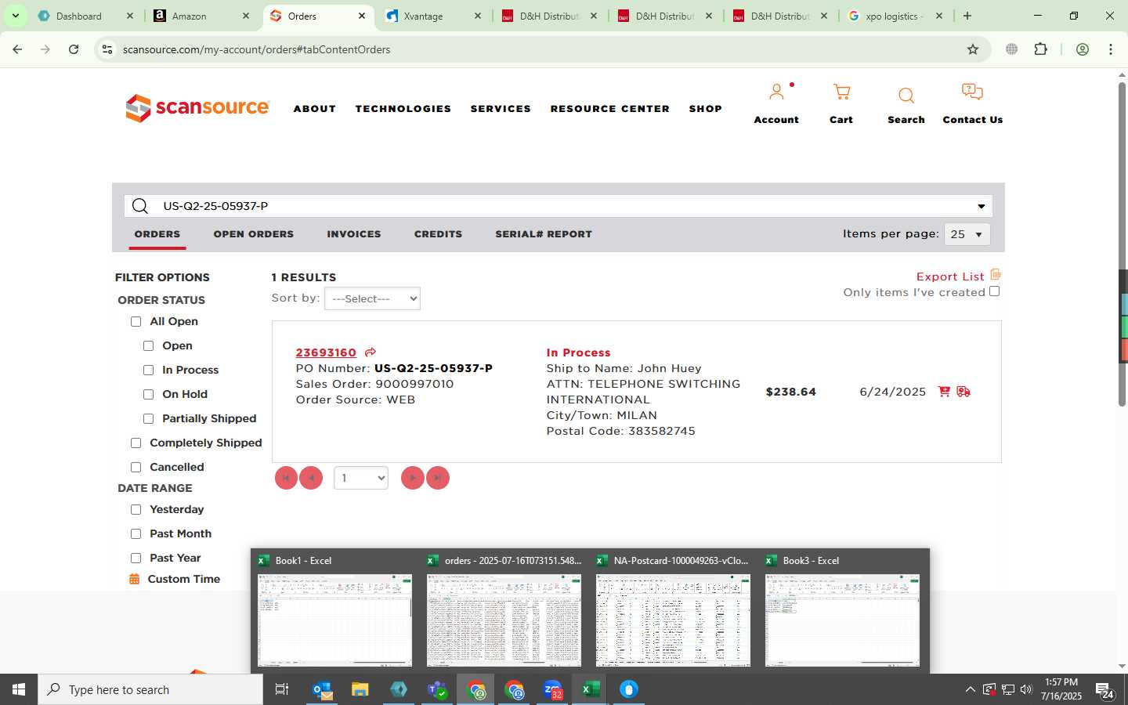Viewport: 1128px width, 705px height.
Task: Open the Chrome extensions puzzle icon
Action: pyautogui.click(x=1040, y=49)
